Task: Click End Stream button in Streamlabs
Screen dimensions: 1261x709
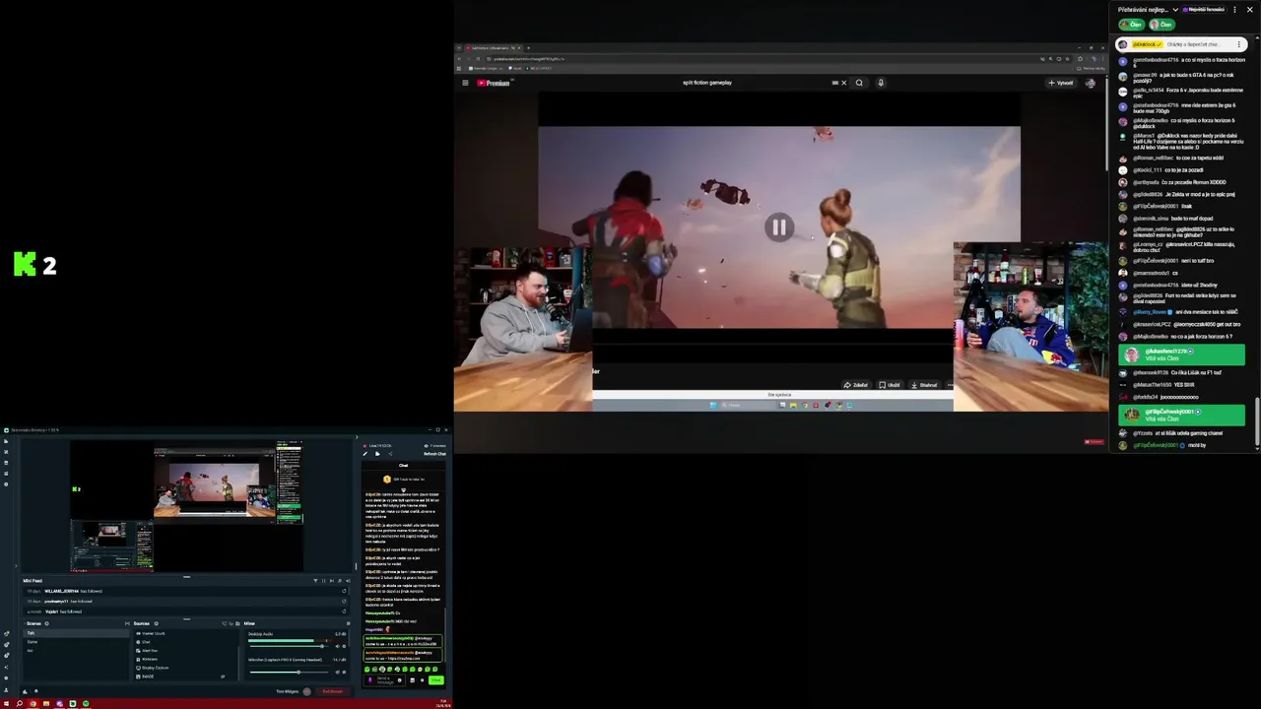Action: point(333,691)
